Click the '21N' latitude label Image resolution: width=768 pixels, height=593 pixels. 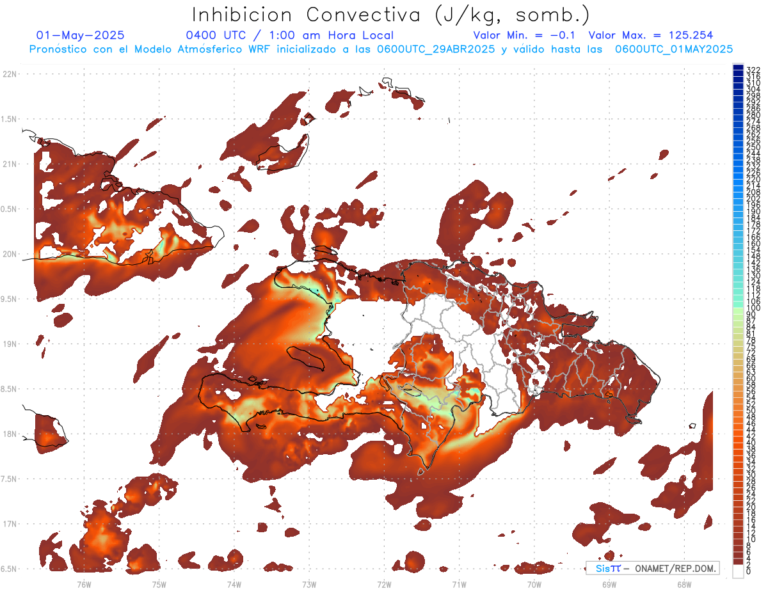tap(9, 164)
